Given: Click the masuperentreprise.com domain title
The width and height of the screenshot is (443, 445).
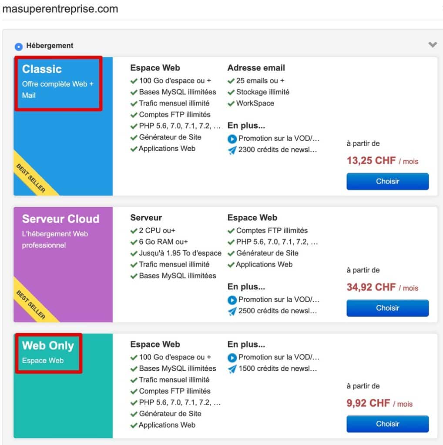Looking at the screenshot, I should pyautogui.click(x=60, y=9).
